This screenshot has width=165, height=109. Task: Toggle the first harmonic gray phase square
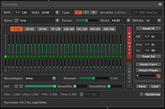point(6,70)
